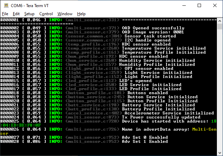Click line number #000001

tap(9, 20)
